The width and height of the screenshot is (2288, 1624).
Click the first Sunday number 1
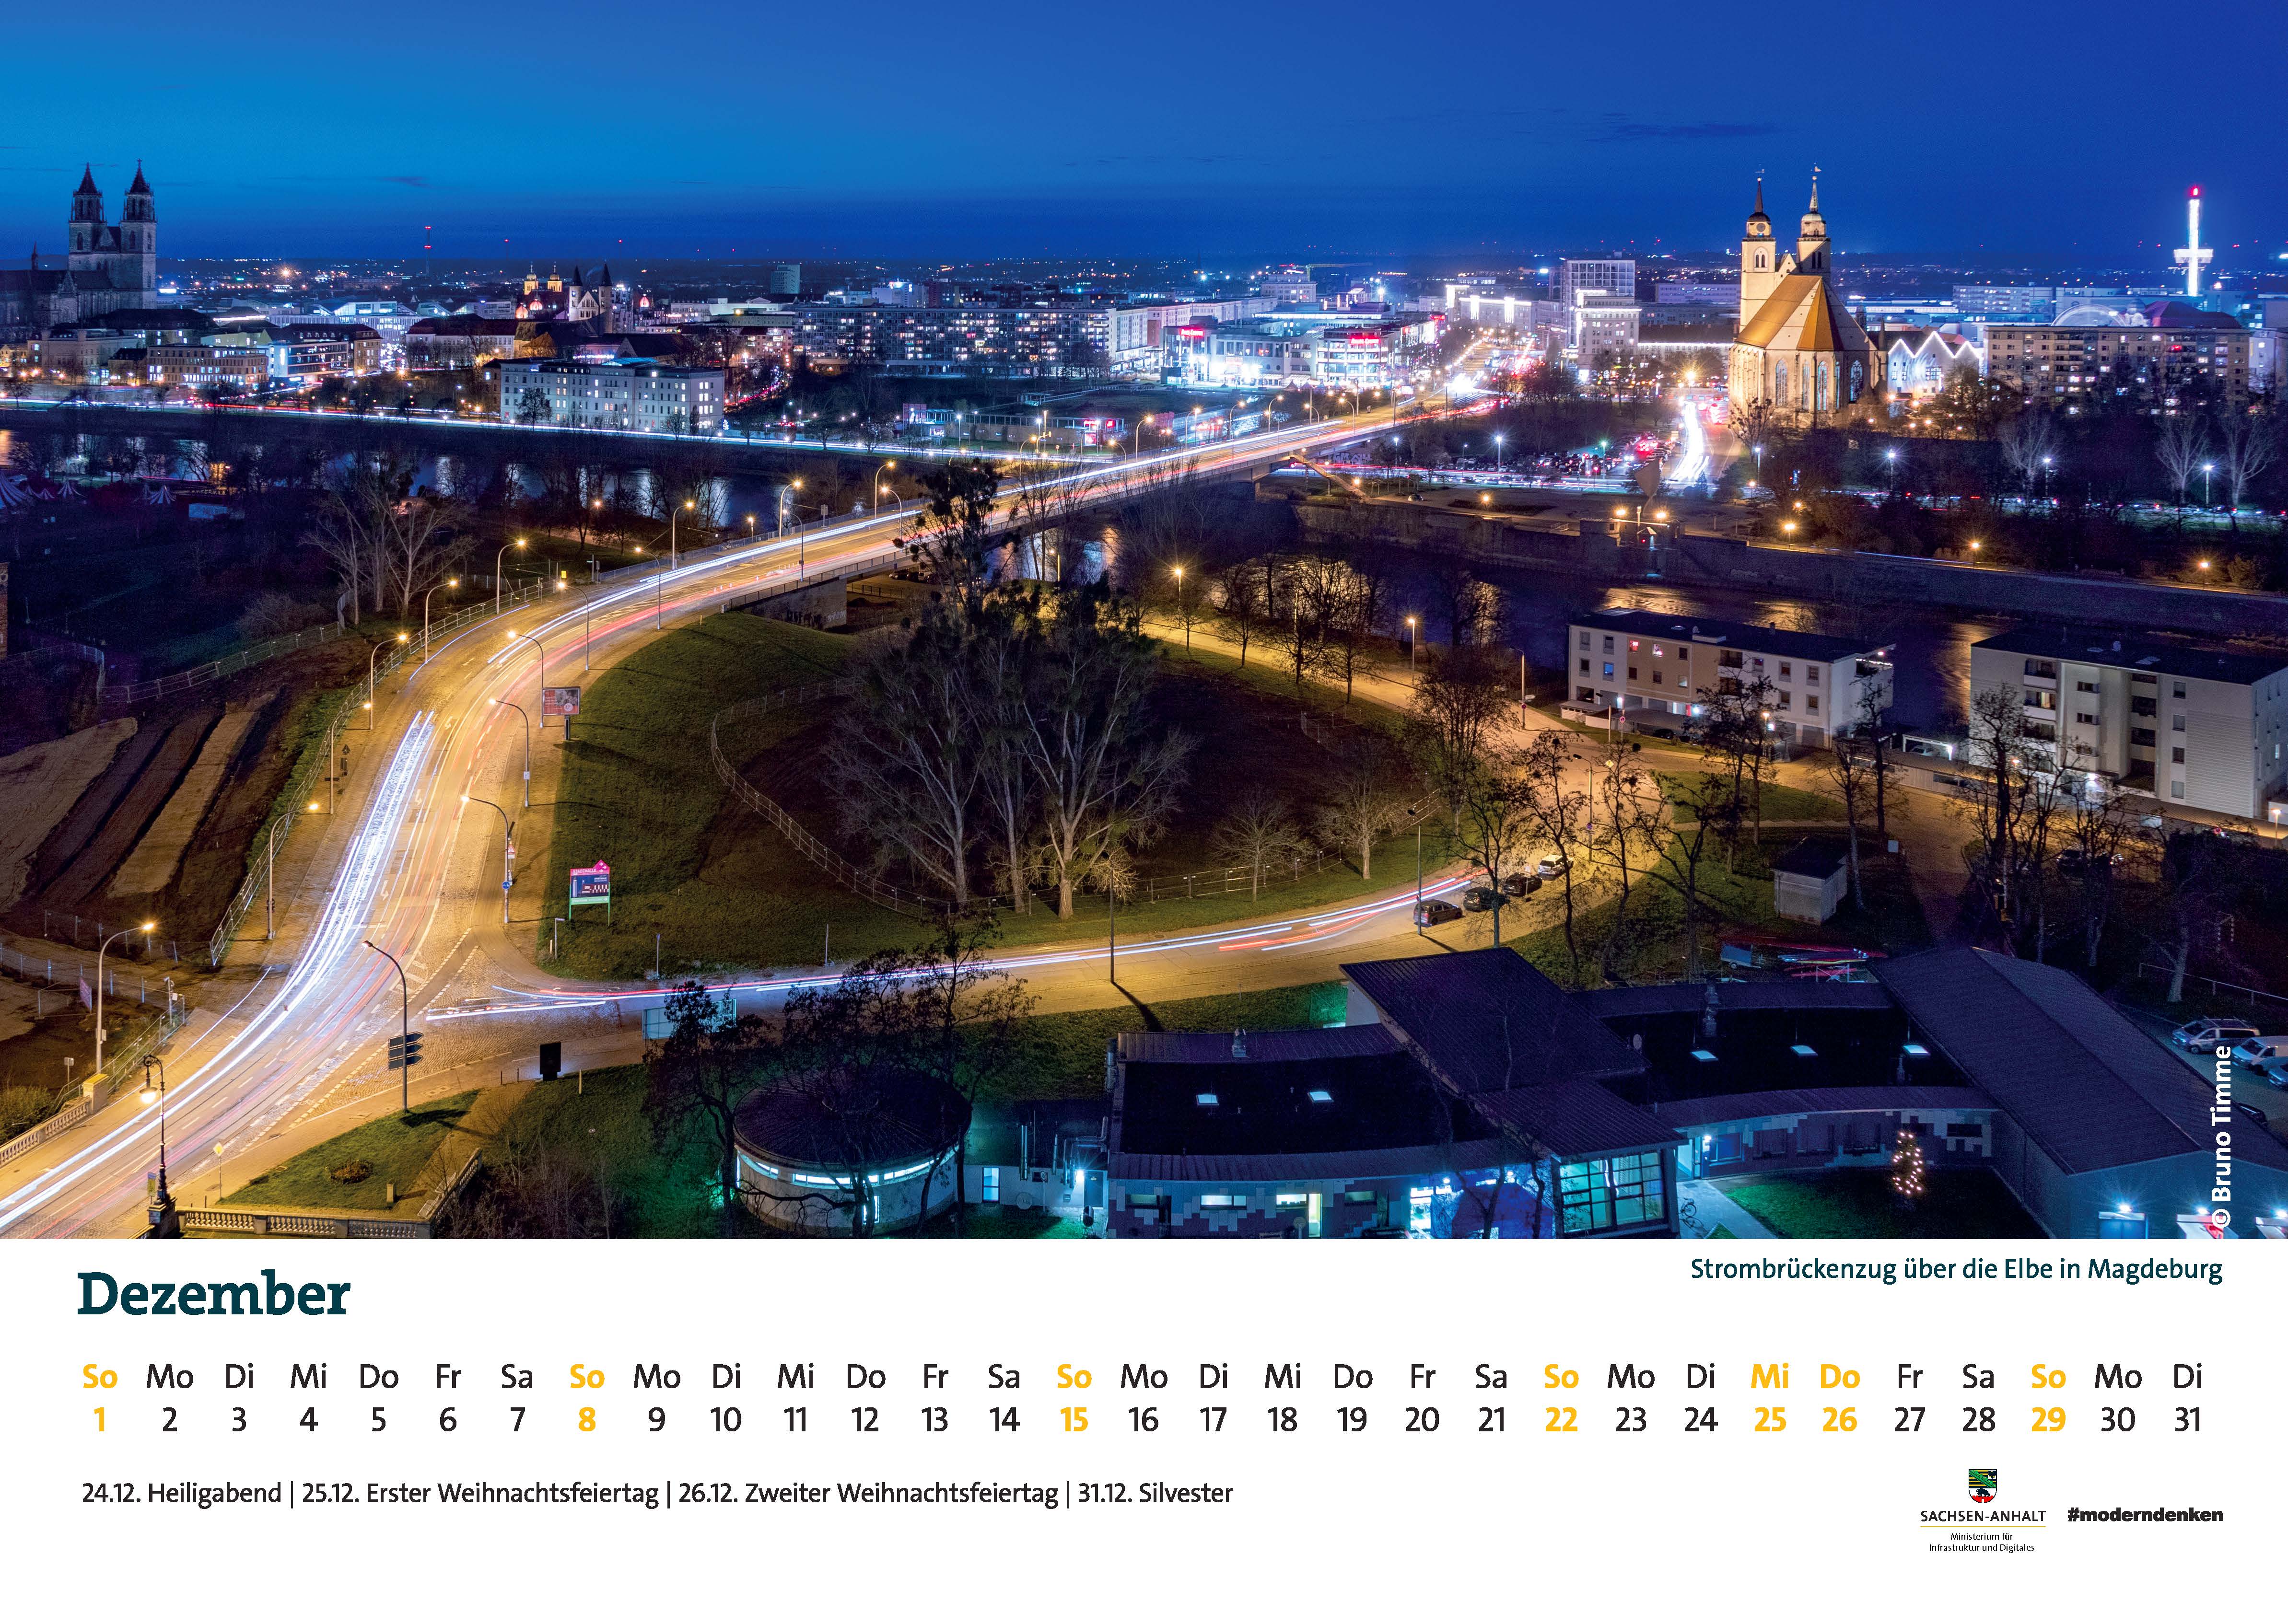point(99,1420)
